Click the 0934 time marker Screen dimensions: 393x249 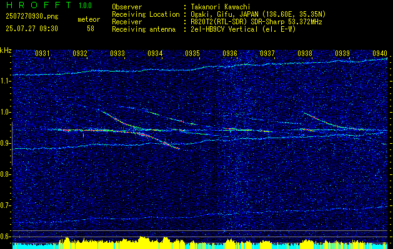point(155,53)
